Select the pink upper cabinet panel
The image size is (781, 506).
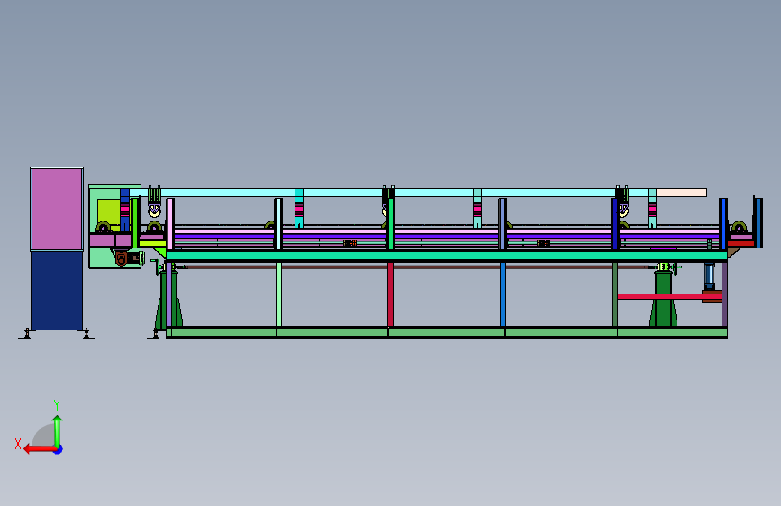57,209
